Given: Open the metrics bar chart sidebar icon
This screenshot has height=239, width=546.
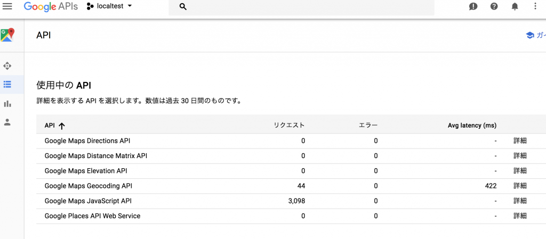Looking at the screenshot, I should (x=7, y=103).
